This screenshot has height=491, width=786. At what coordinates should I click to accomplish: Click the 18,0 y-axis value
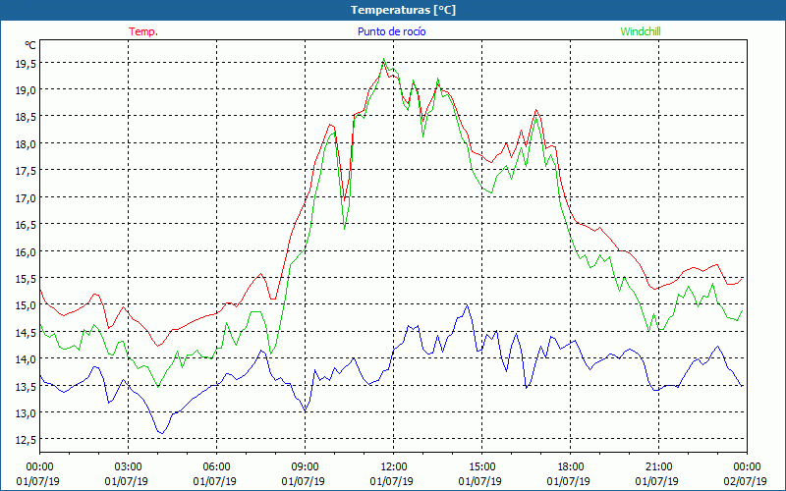coord(27,144)
